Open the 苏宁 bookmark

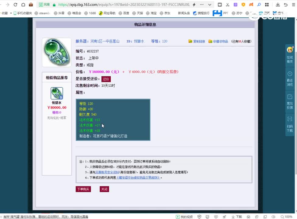pyautogui.click(x=237, y=13)
